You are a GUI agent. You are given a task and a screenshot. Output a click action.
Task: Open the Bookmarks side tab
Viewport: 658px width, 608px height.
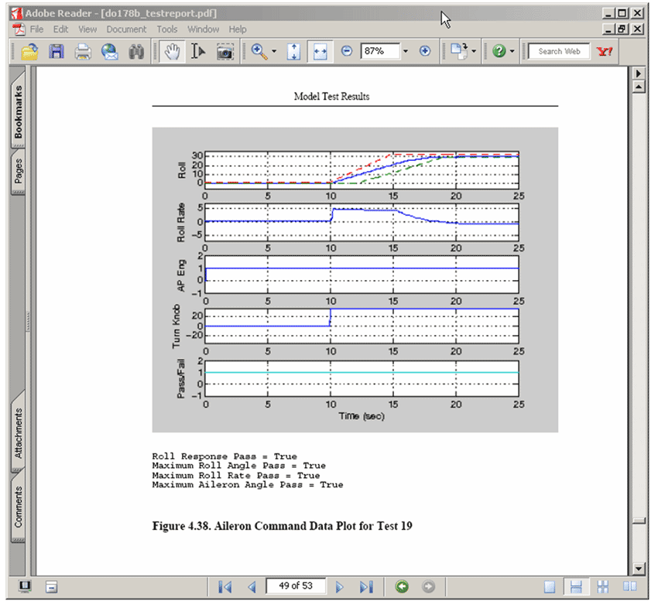[x=19, y=111]
